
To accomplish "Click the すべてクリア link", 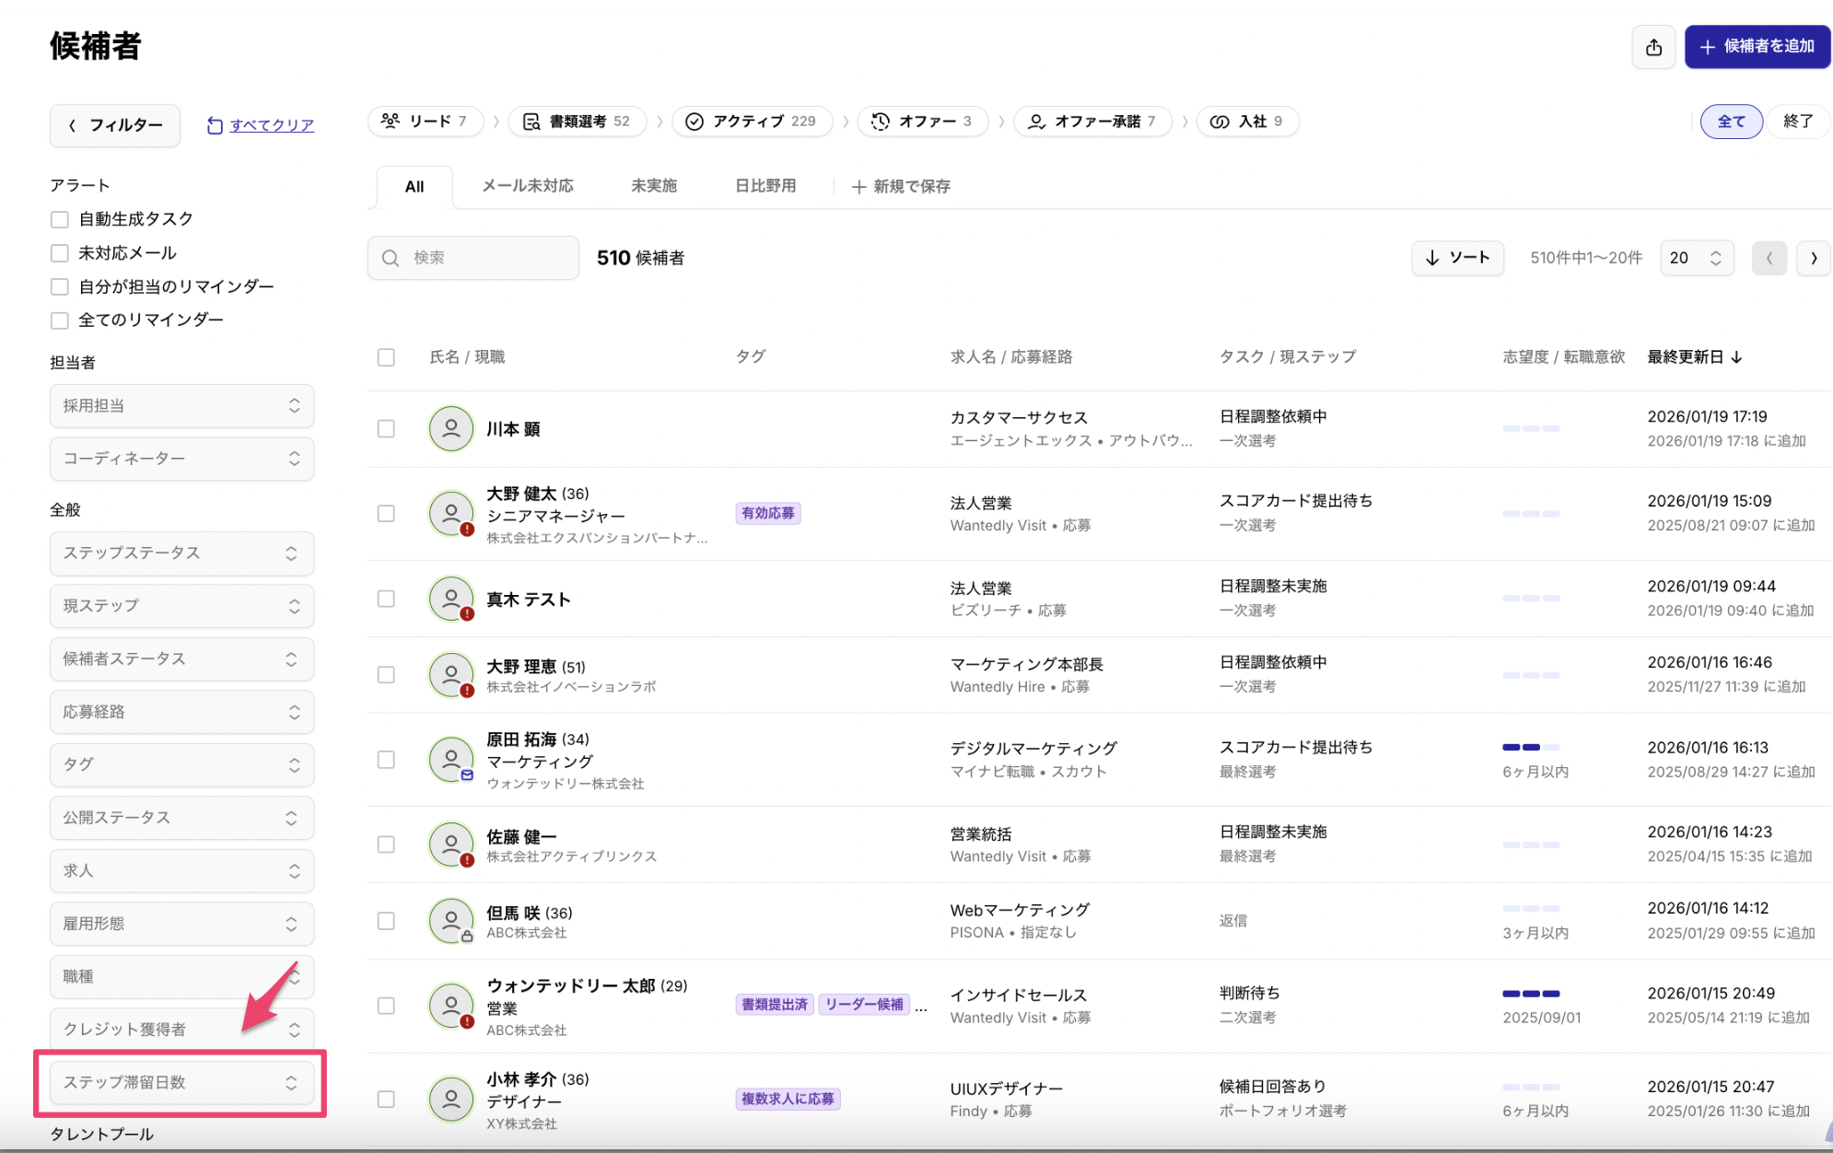I will pyautogui.click(x=271, y=125).
